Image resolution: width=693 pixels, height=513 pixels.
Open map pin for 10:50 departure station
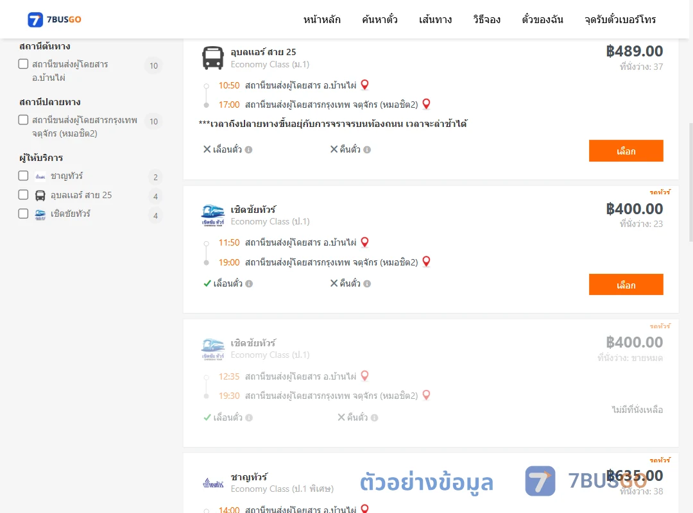pyautogui.click(x=364, y=85)
